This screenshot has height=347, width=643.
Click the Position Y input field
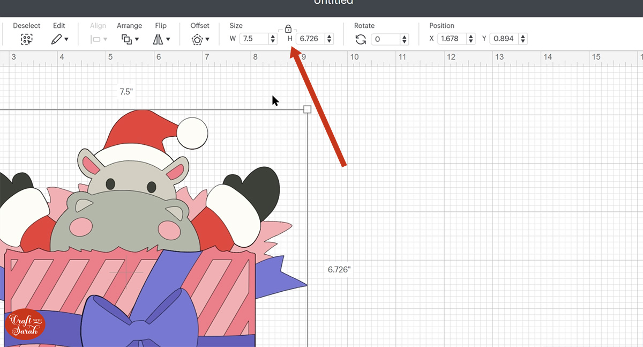(x=504, y=39)
